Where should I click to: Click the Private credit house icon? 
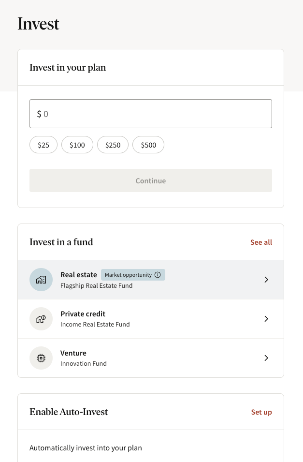pyautogui.click(x=41, y=319)
